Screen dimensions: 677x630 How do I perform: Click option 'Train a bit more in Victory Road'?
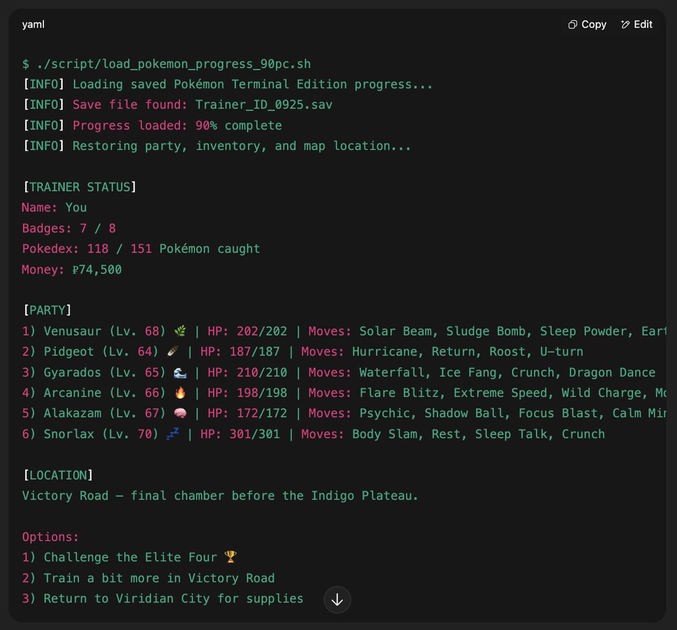tap(159, 578)
